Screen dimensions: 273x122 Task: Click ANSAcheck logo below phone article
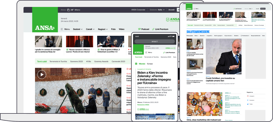143,109
